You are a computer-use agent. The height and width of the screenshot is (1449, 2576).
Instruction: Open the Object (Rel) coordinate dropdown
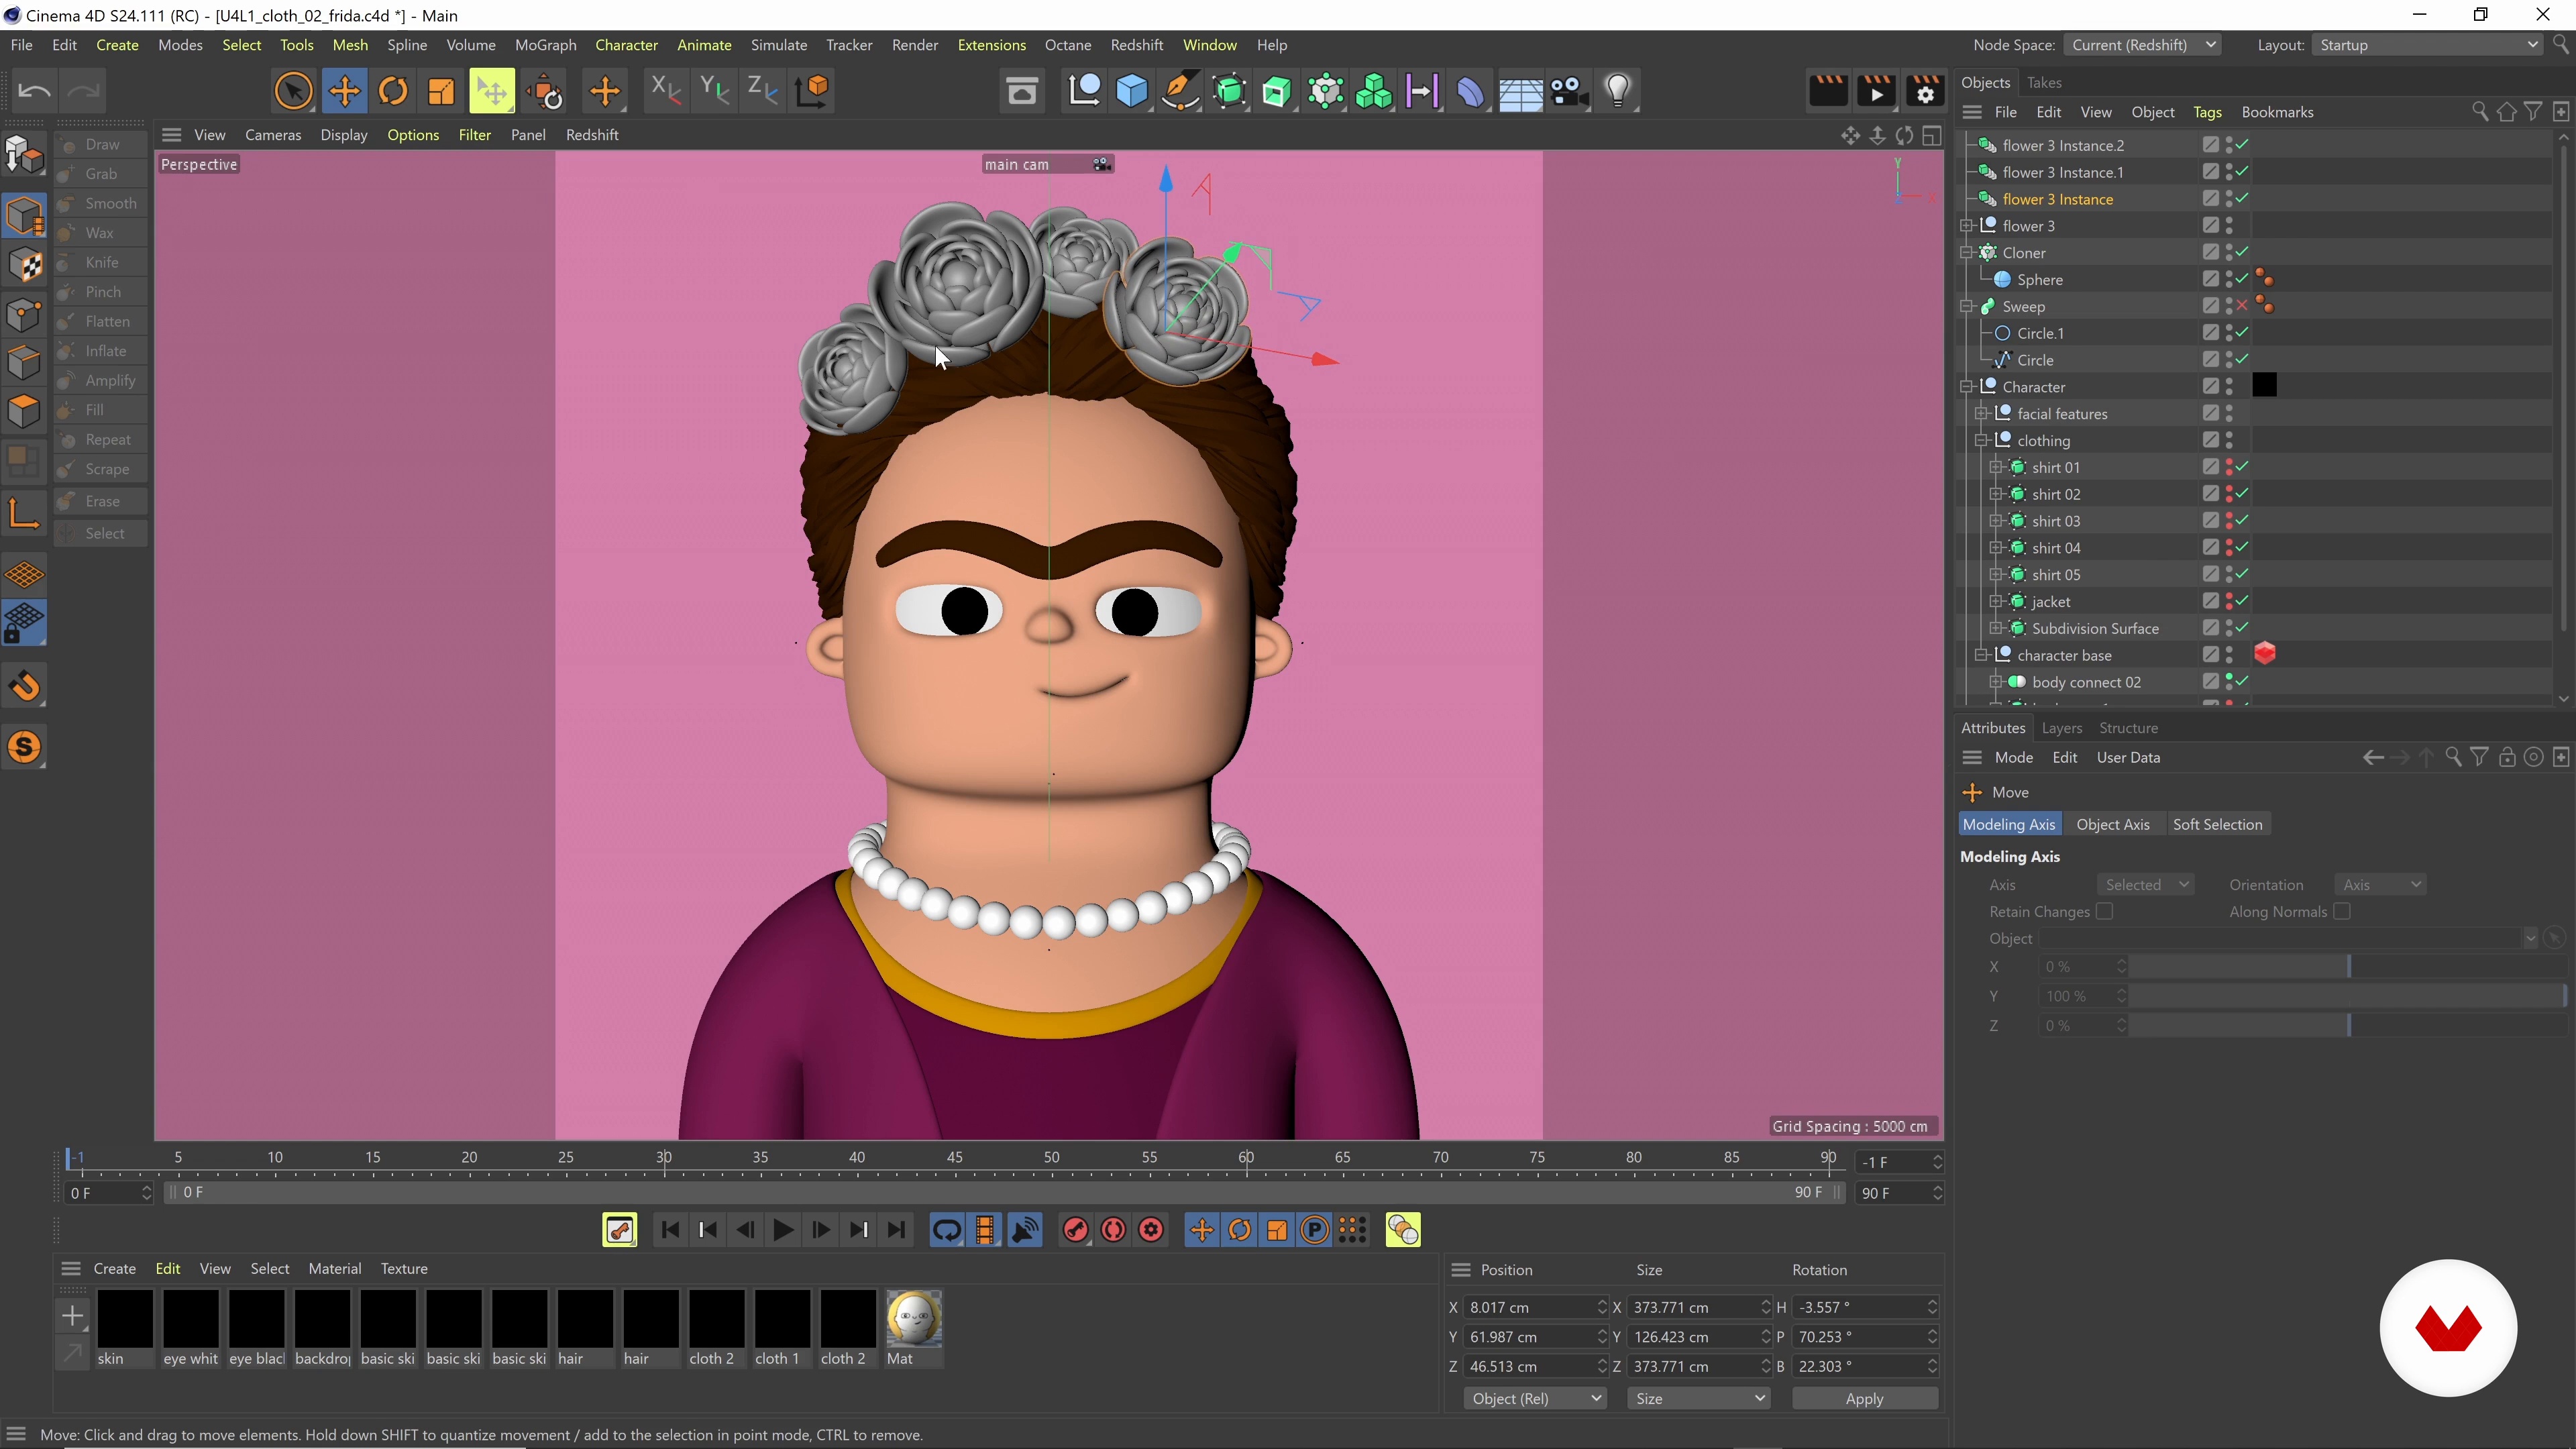tap(1535, 1398)
